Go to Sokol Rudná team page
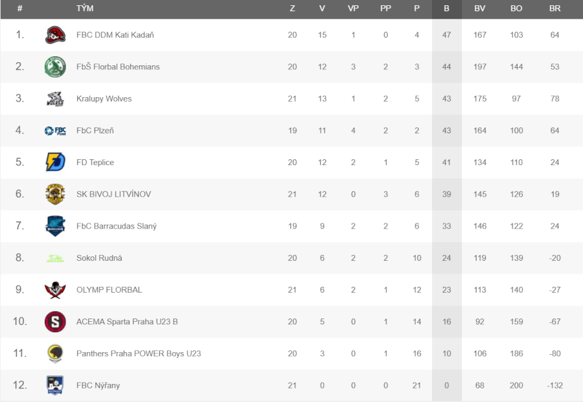The image size is (583, 402). [99, 258]
